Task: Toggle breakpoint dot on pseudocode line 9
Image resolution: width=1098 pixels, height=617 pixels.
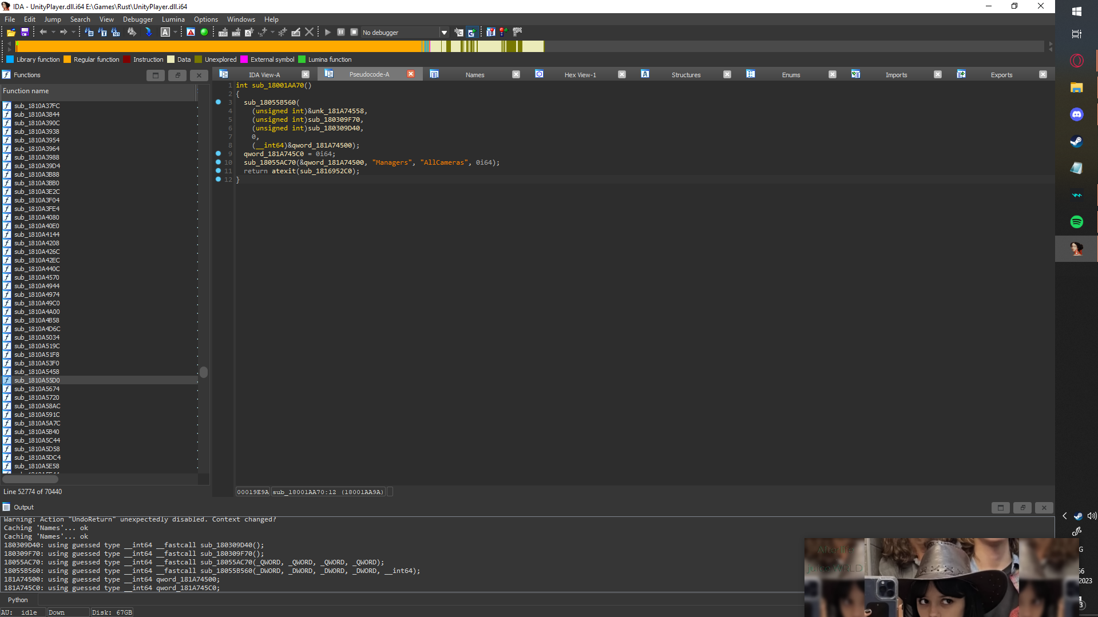Action: point(218,154)
